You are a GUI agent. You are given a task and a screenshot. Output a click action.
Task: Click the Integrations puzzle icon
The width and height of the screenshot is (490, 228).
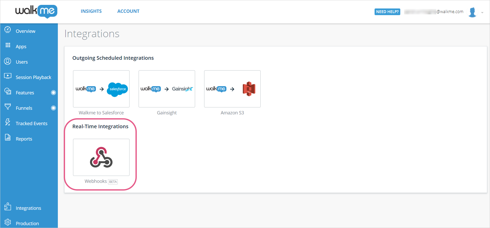[x=8, y=206]
